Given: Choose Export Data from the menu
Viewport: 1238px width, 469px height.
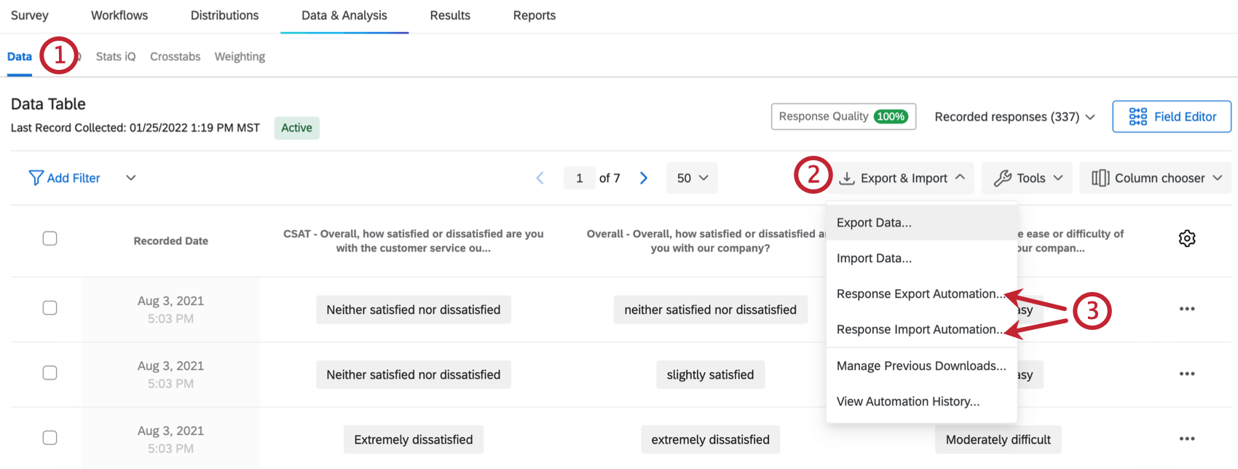Looking at the screenshot, I should click(x=874, y=223).
